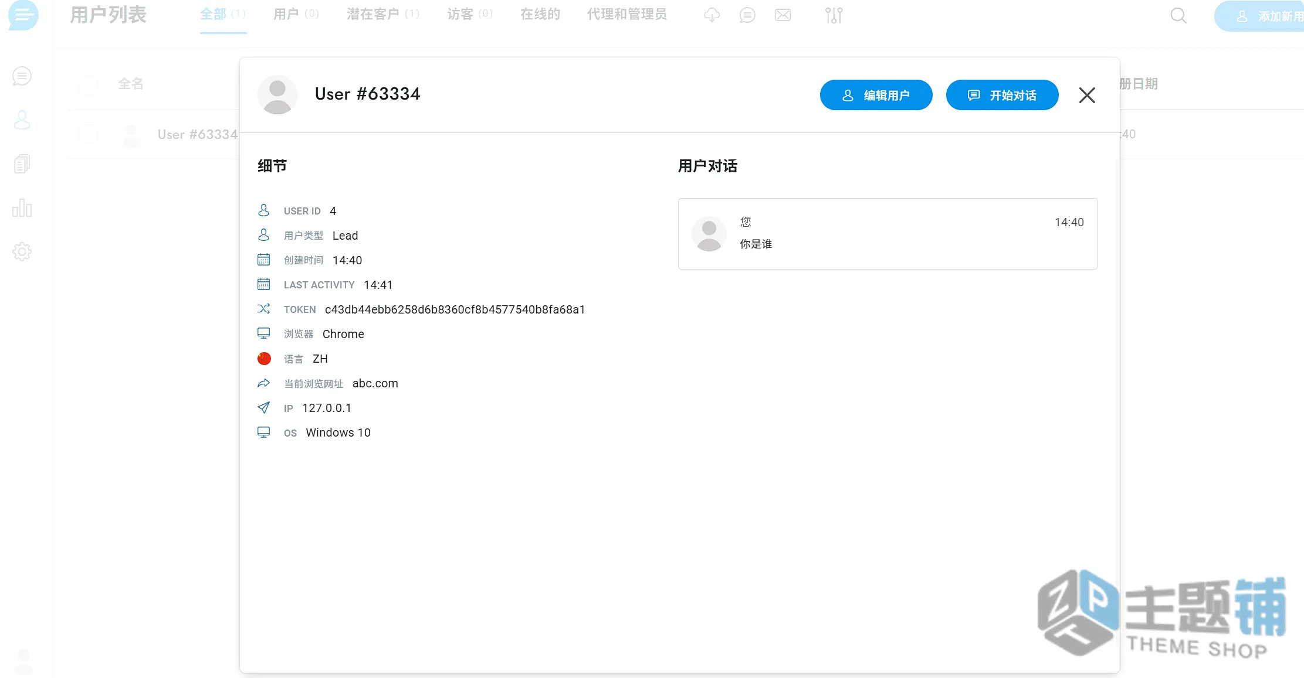Click the Windows 10 OS value
The width and height of the screenshot is (1304, 678).
click(x=338, y=432)
